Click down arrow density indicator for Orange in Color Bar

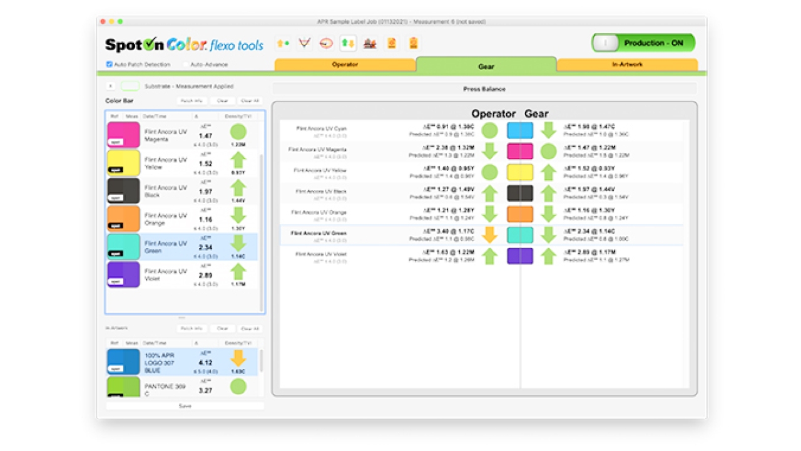(238, 215)
